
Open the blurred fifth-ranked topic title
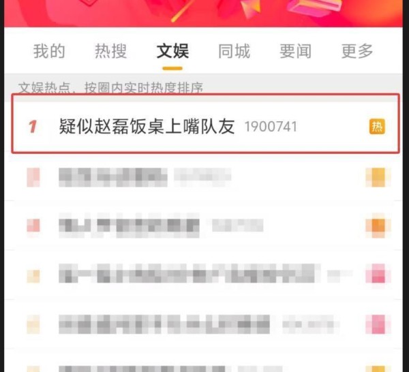click(x=164, y=324)
